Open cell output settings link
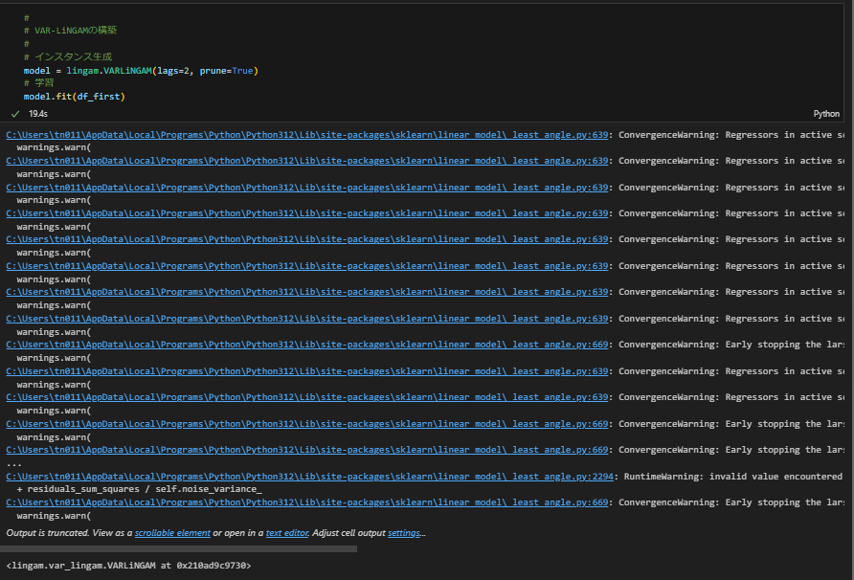Screen dimensions: 854x580 403,533
